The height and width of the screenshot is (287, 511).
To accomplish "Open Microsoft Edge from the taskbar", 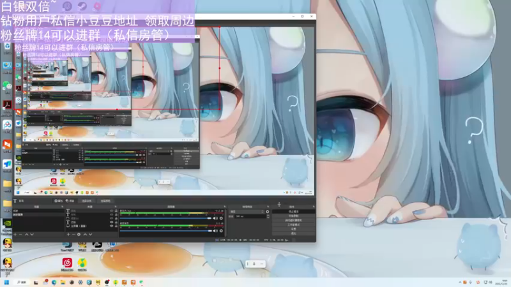I will (54, 283).
